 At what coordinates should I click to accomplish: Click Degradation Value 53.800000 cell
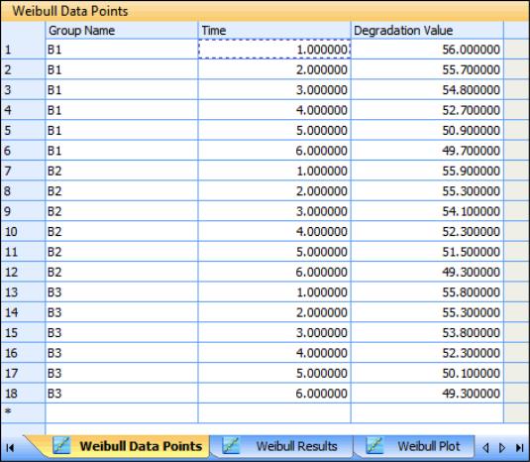coord(427,332)
